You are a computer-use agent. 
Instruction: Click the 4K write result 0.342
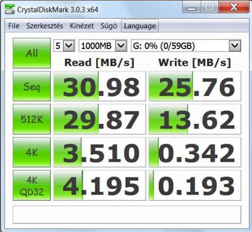[x=195, y=152]
